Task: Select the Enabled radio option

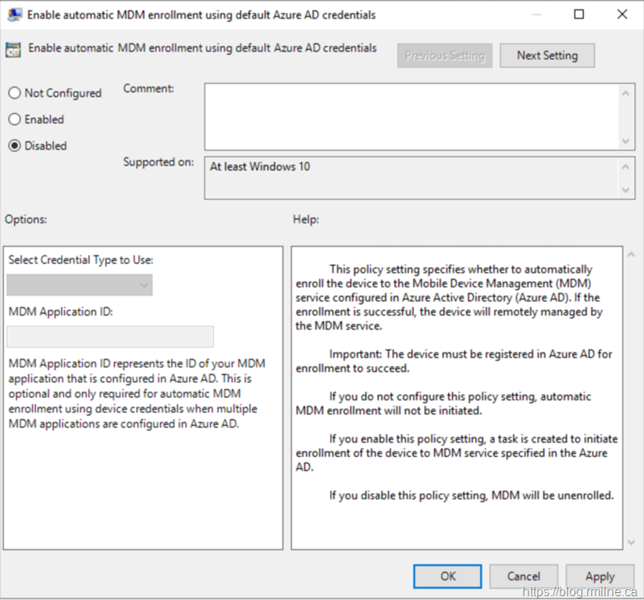Action: click(15, 120)
